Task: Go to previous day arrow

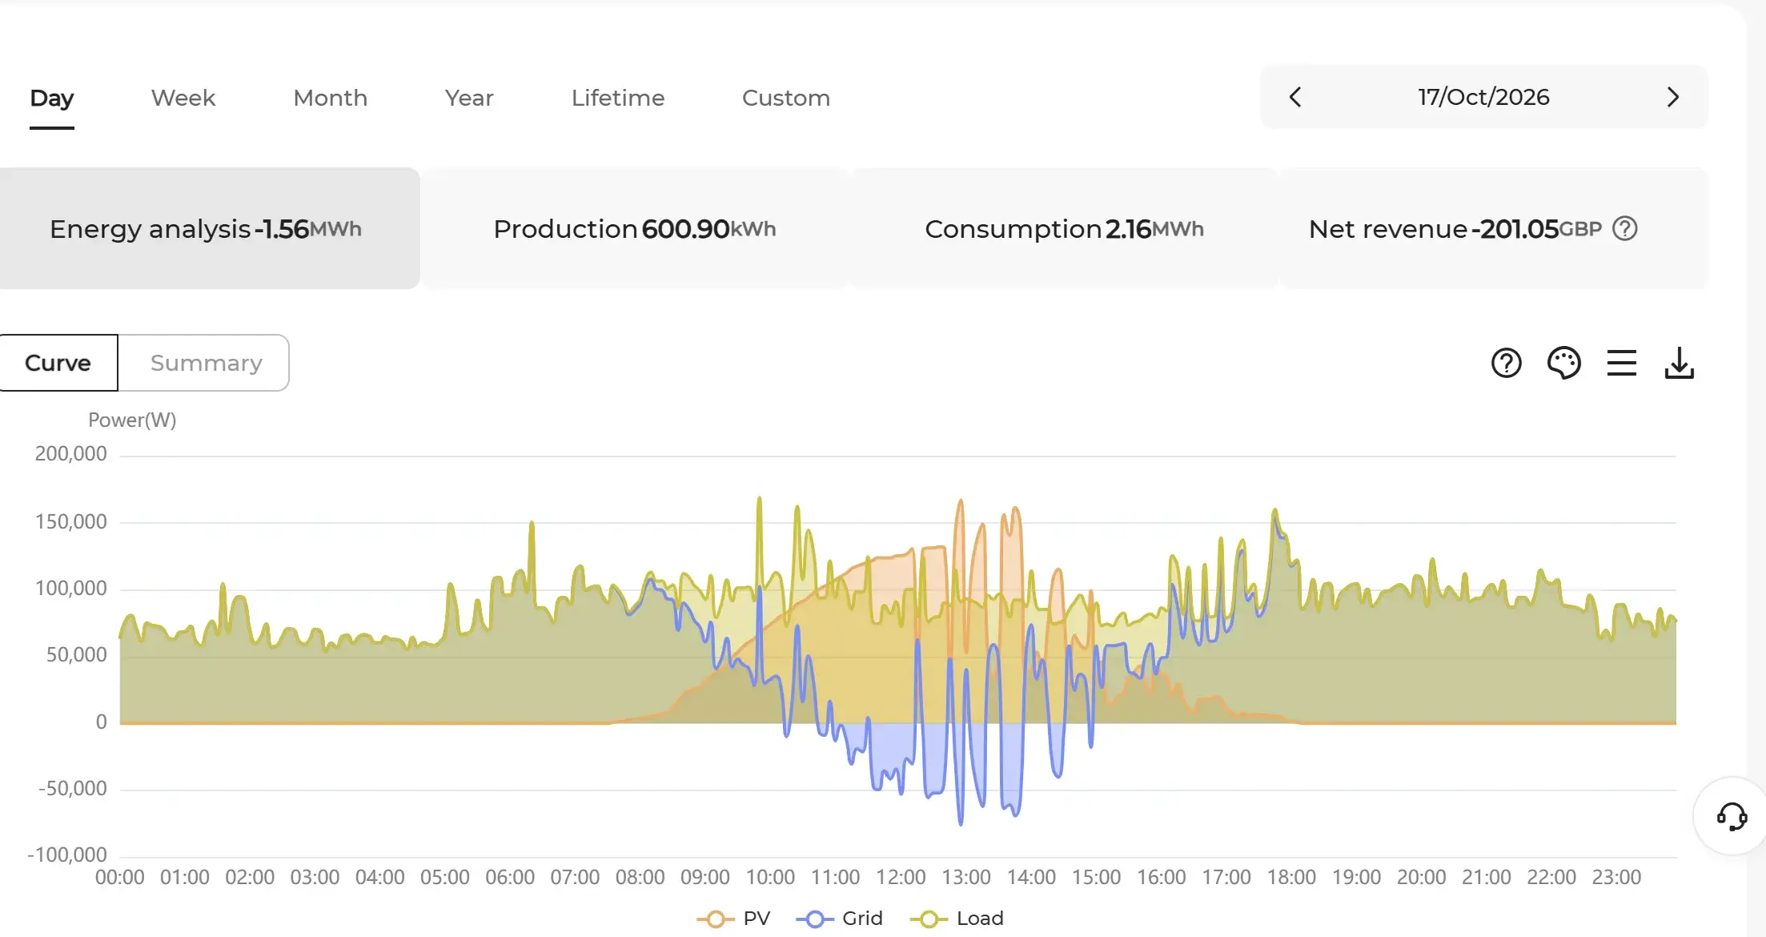Action: [1295, 97]
